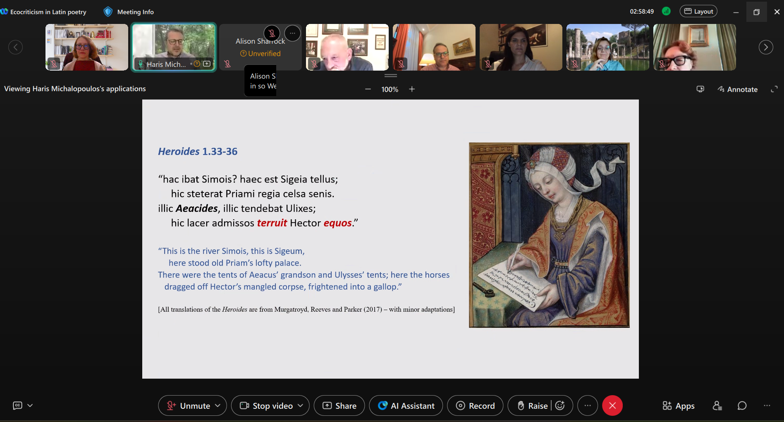The image size is (784, 422).
Task: Expand the Unmute audio options arrow
Action: pos(218,406)
